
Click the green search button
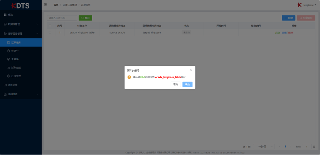point(85,18)
